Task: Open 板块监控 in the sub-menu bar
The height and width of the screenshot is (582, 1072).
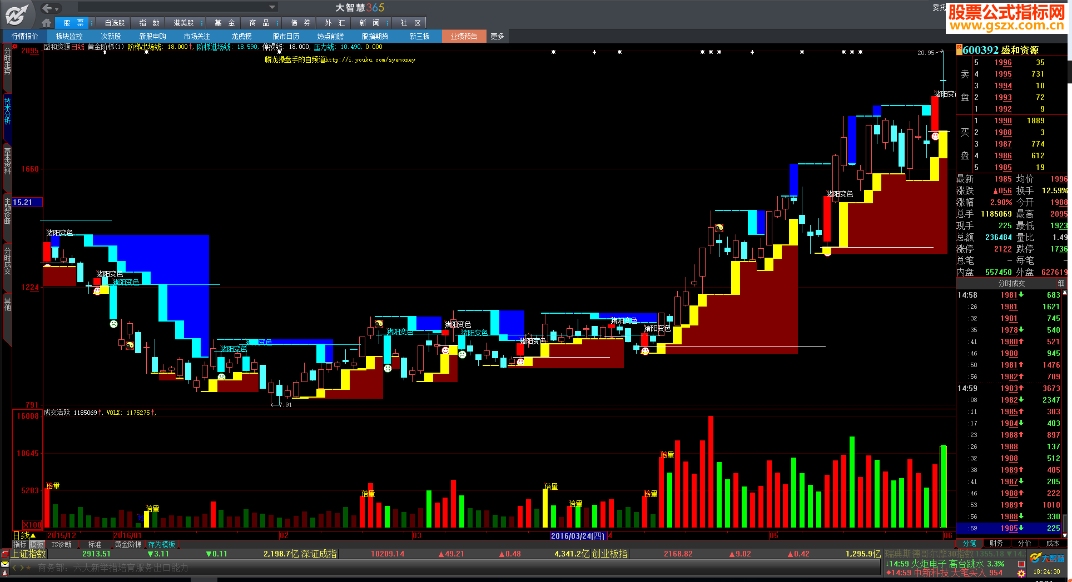Action: [x=70, y=36]
